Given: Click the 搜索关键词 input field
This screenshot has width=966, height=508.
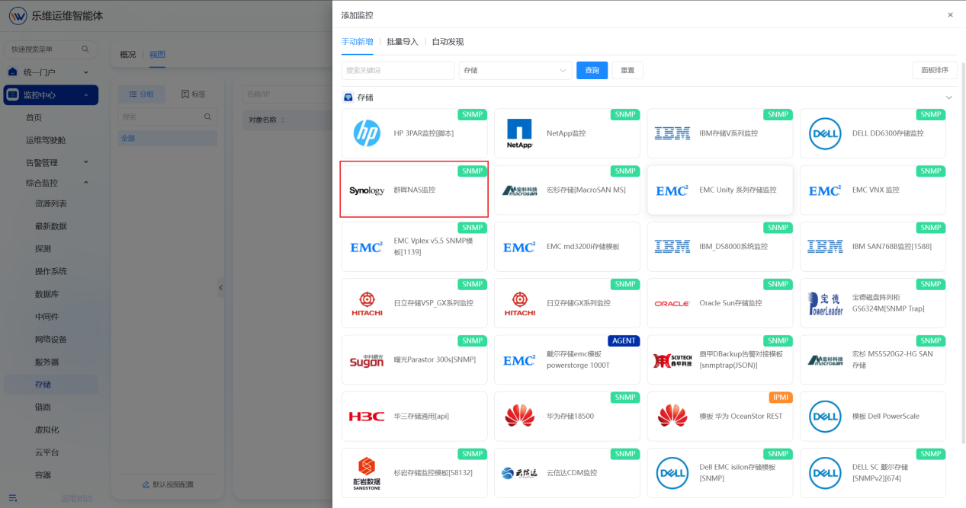Looking at the screenshot, I should click(398, 70).
